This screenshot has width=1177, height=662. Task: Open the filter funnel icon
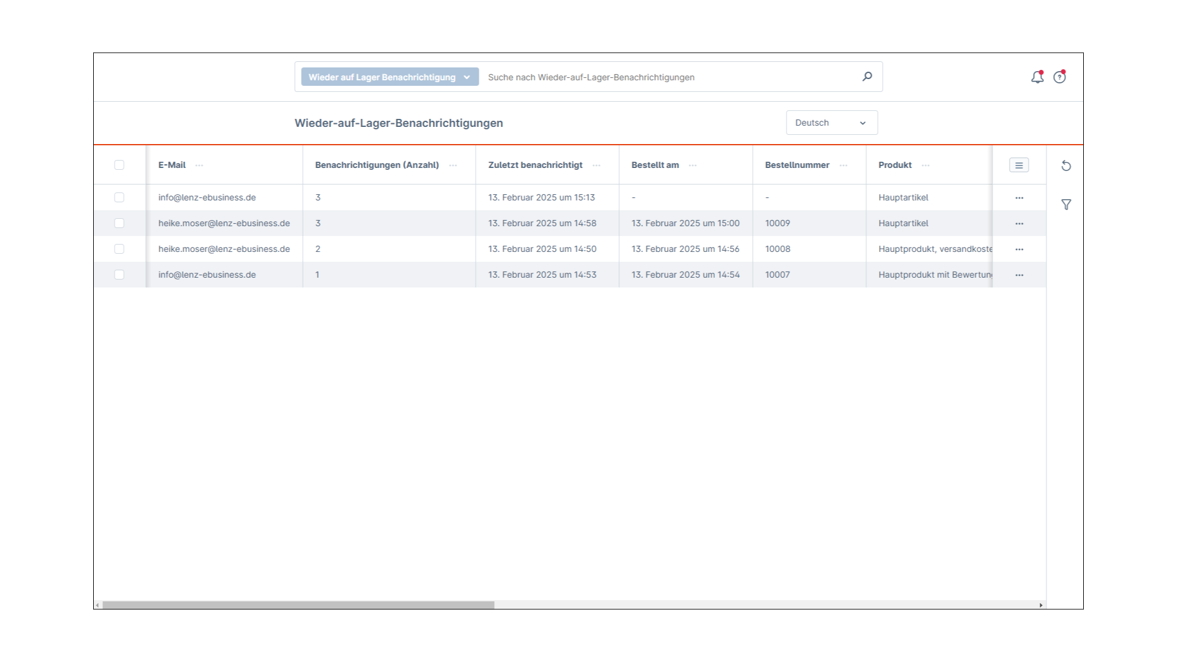pos(1066,205)
